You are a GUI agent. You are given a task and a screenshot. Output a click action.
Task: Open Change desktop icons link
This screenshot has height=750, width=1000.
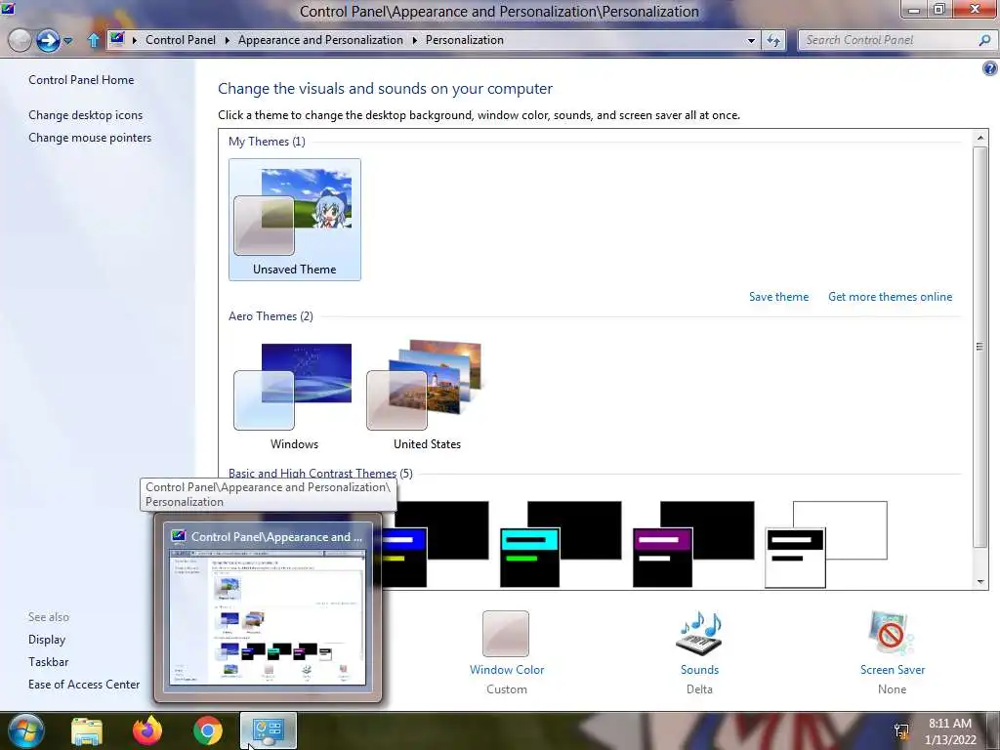[86, 115]
